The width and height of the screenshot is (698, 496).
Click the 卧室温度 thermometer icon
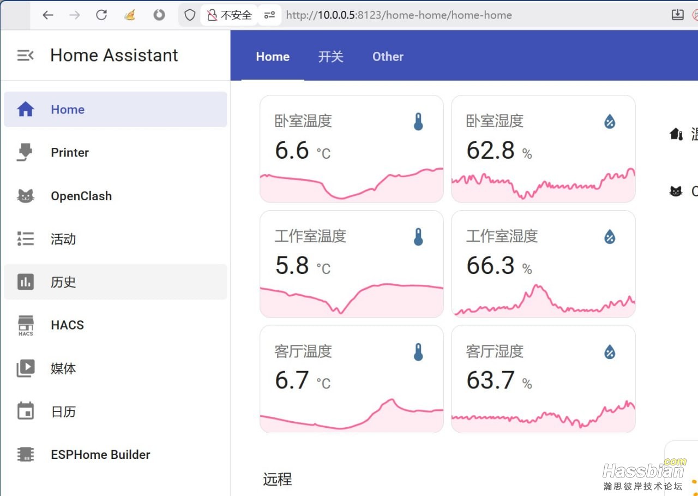tap(418, 122)
